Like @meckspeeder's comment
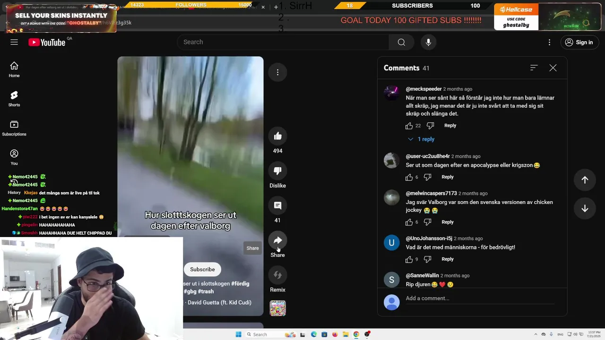The height and width of the screenshot is (340, 605). tap(409, 126)
